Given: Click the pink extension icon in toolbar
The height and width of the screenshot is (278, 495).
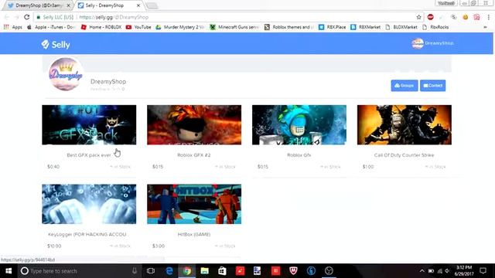Looking at the screenshot, I should [476, 17].
